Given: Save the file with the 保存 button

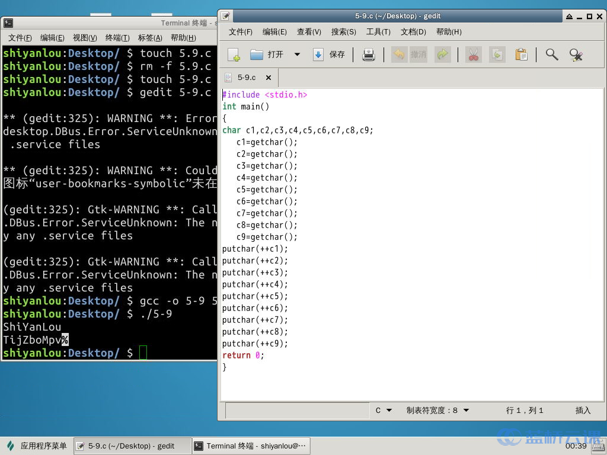Looking at the screenshot, I should click(329, 55).
